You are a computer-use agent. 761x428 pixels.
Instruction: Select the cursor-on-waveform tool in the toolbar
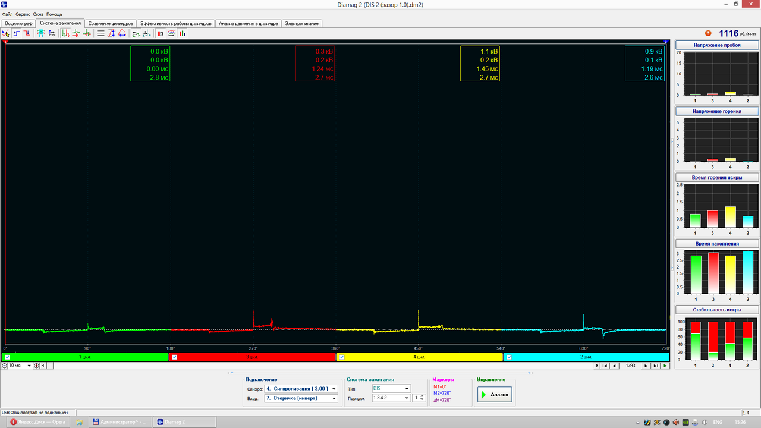(5, 33)
